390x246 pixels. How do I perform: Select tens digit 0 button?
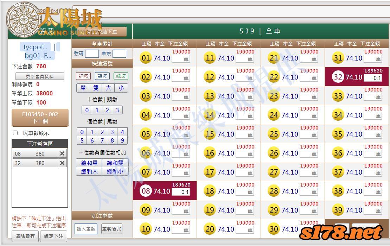point(87,110)
